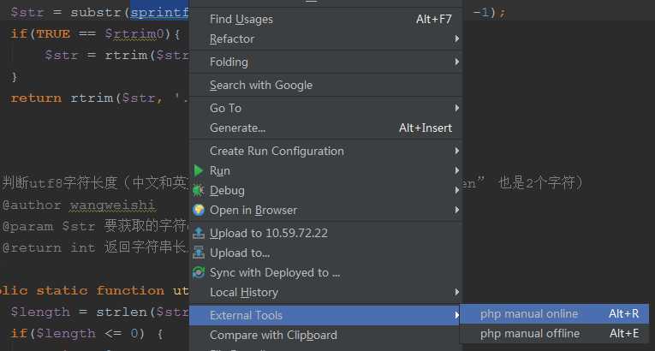This screenshot has height=351, width=655.
Task: Open the Generate... menu option
Action: pyautogui.click(x=237, y=128)
